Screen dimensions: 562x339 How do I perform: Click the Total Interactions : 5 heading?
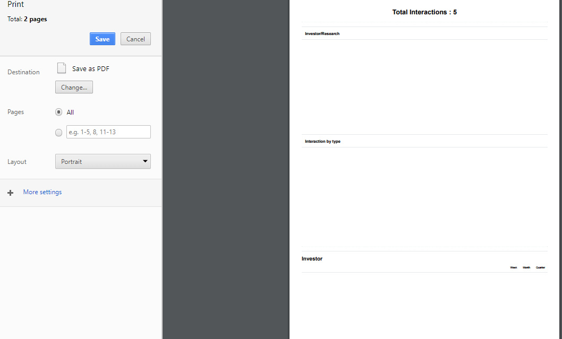(x=424, y=12)
